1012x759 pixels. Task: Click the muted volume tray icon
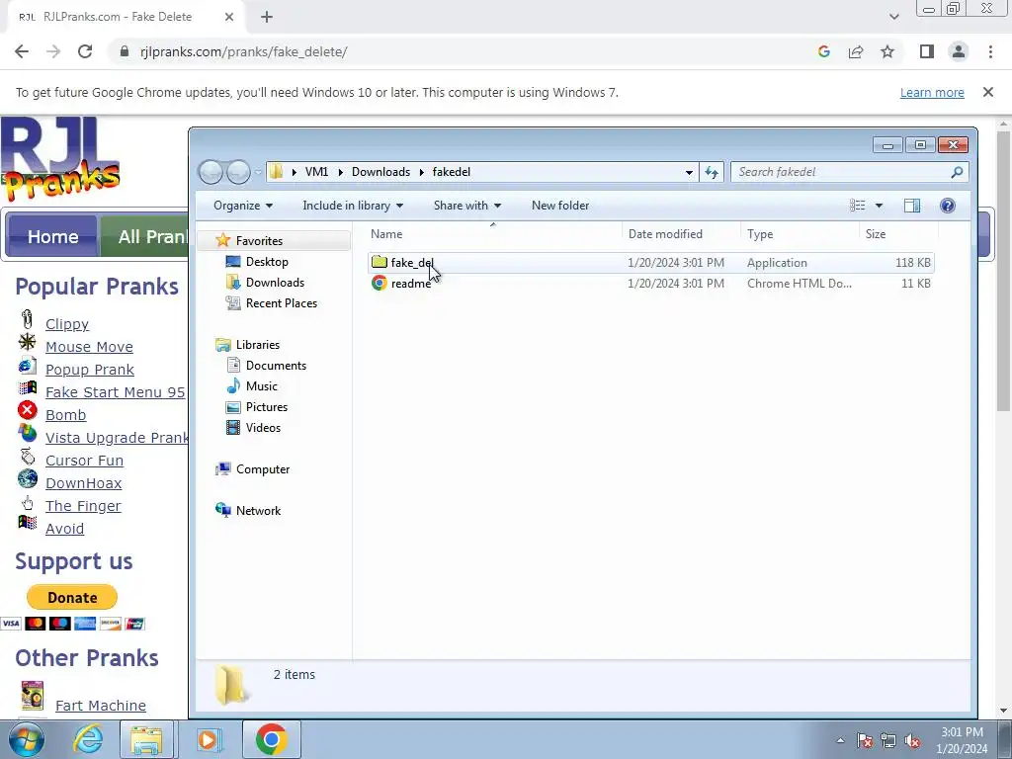click(x=911, y=740)
